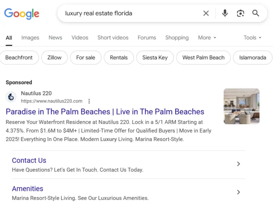
Task: Open the three-dot menu beside nautilus220.com
Action: 89,101
